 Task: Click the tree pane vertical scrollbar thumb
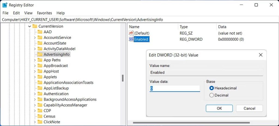tap(123, 78)
